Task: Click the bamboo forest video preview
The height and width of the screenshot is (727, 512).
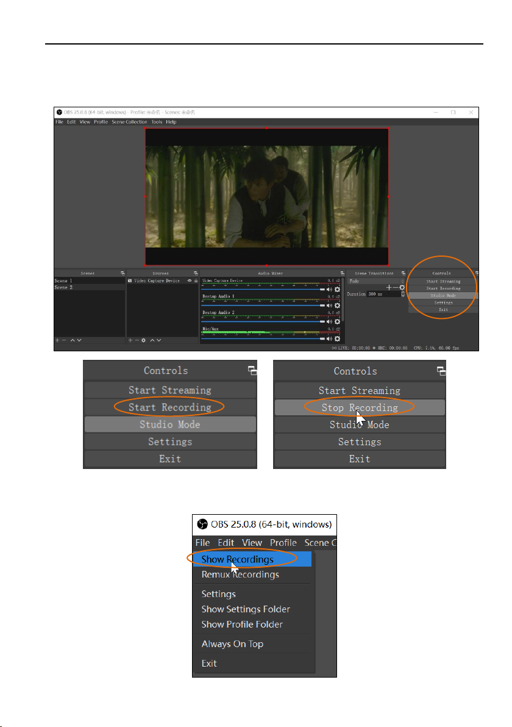Action: coord(266,196)
